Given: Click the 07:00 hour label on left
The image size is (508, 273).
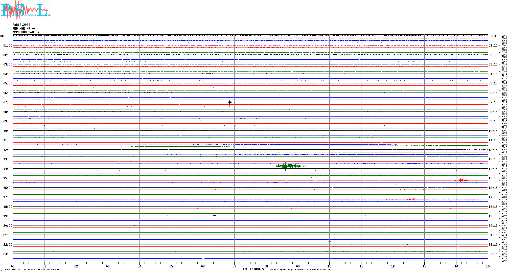Looking at the screenshot, I should point(8,102).
